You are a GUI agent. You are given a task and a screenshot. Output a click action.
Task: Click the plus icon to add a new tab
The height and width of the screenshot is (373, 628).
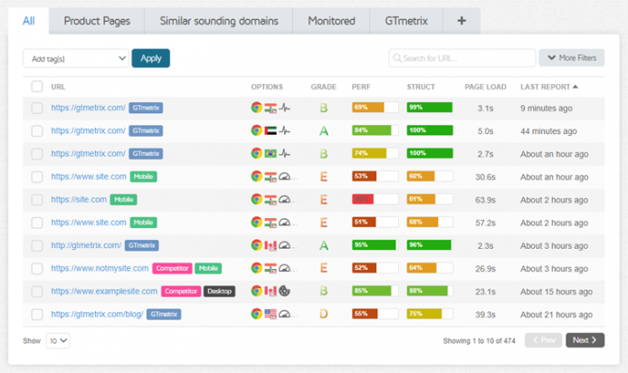[x=461, y=20]
